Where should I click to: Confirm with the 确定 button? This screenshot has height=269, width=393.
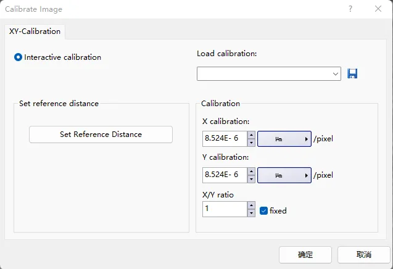[305, 255]
